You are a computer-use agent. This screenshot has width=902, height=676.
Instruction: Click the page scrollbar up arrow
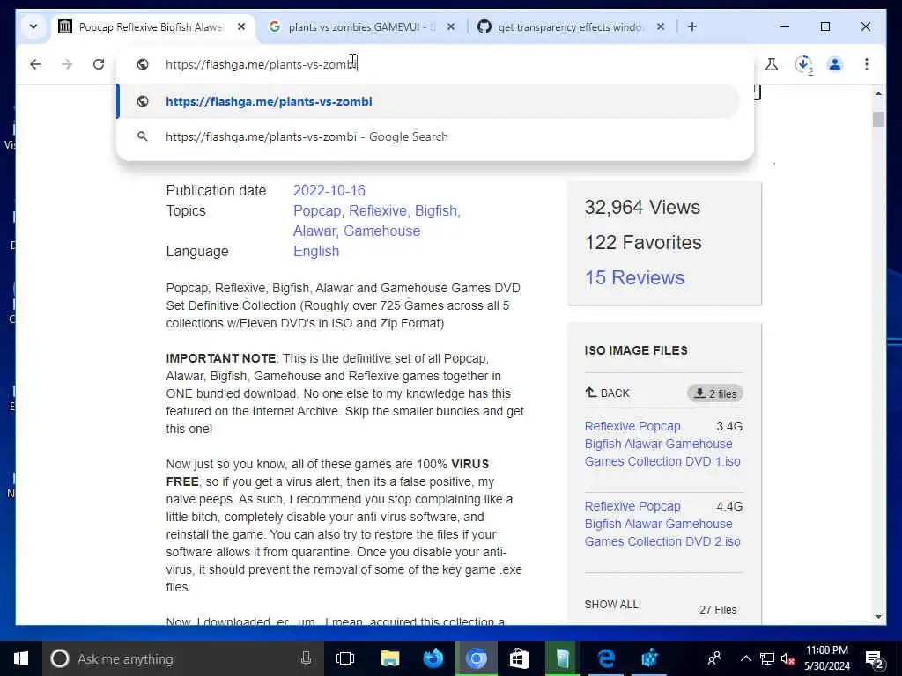pos(878,93)
